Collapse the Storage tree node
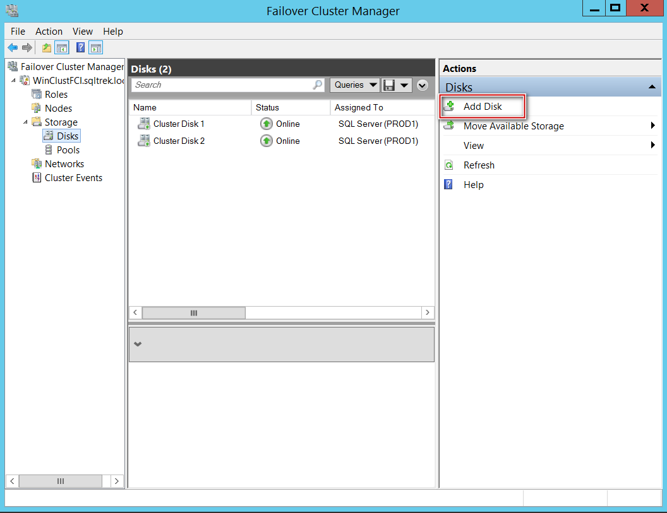667x513 pixels. [25, 122]
